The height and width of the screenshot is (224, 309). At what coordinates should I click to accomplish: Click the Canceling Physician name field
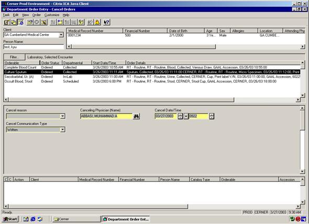106,116
